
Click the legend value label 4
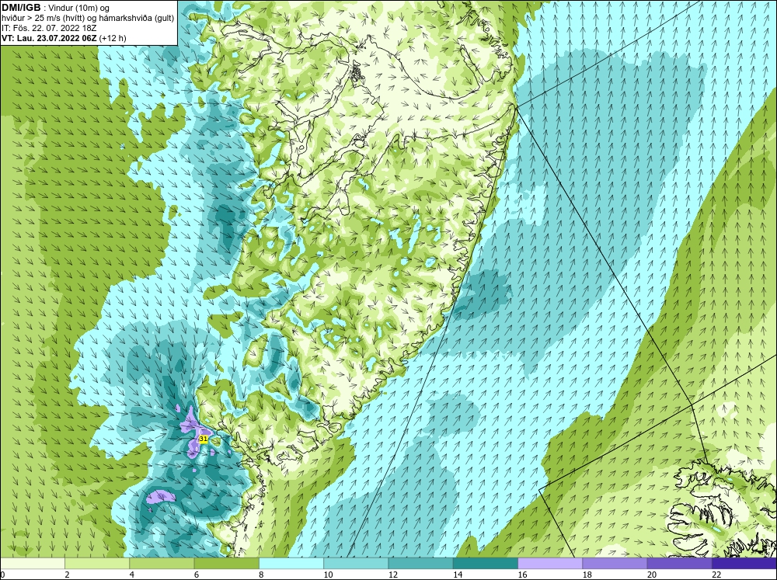click(132, 575)
